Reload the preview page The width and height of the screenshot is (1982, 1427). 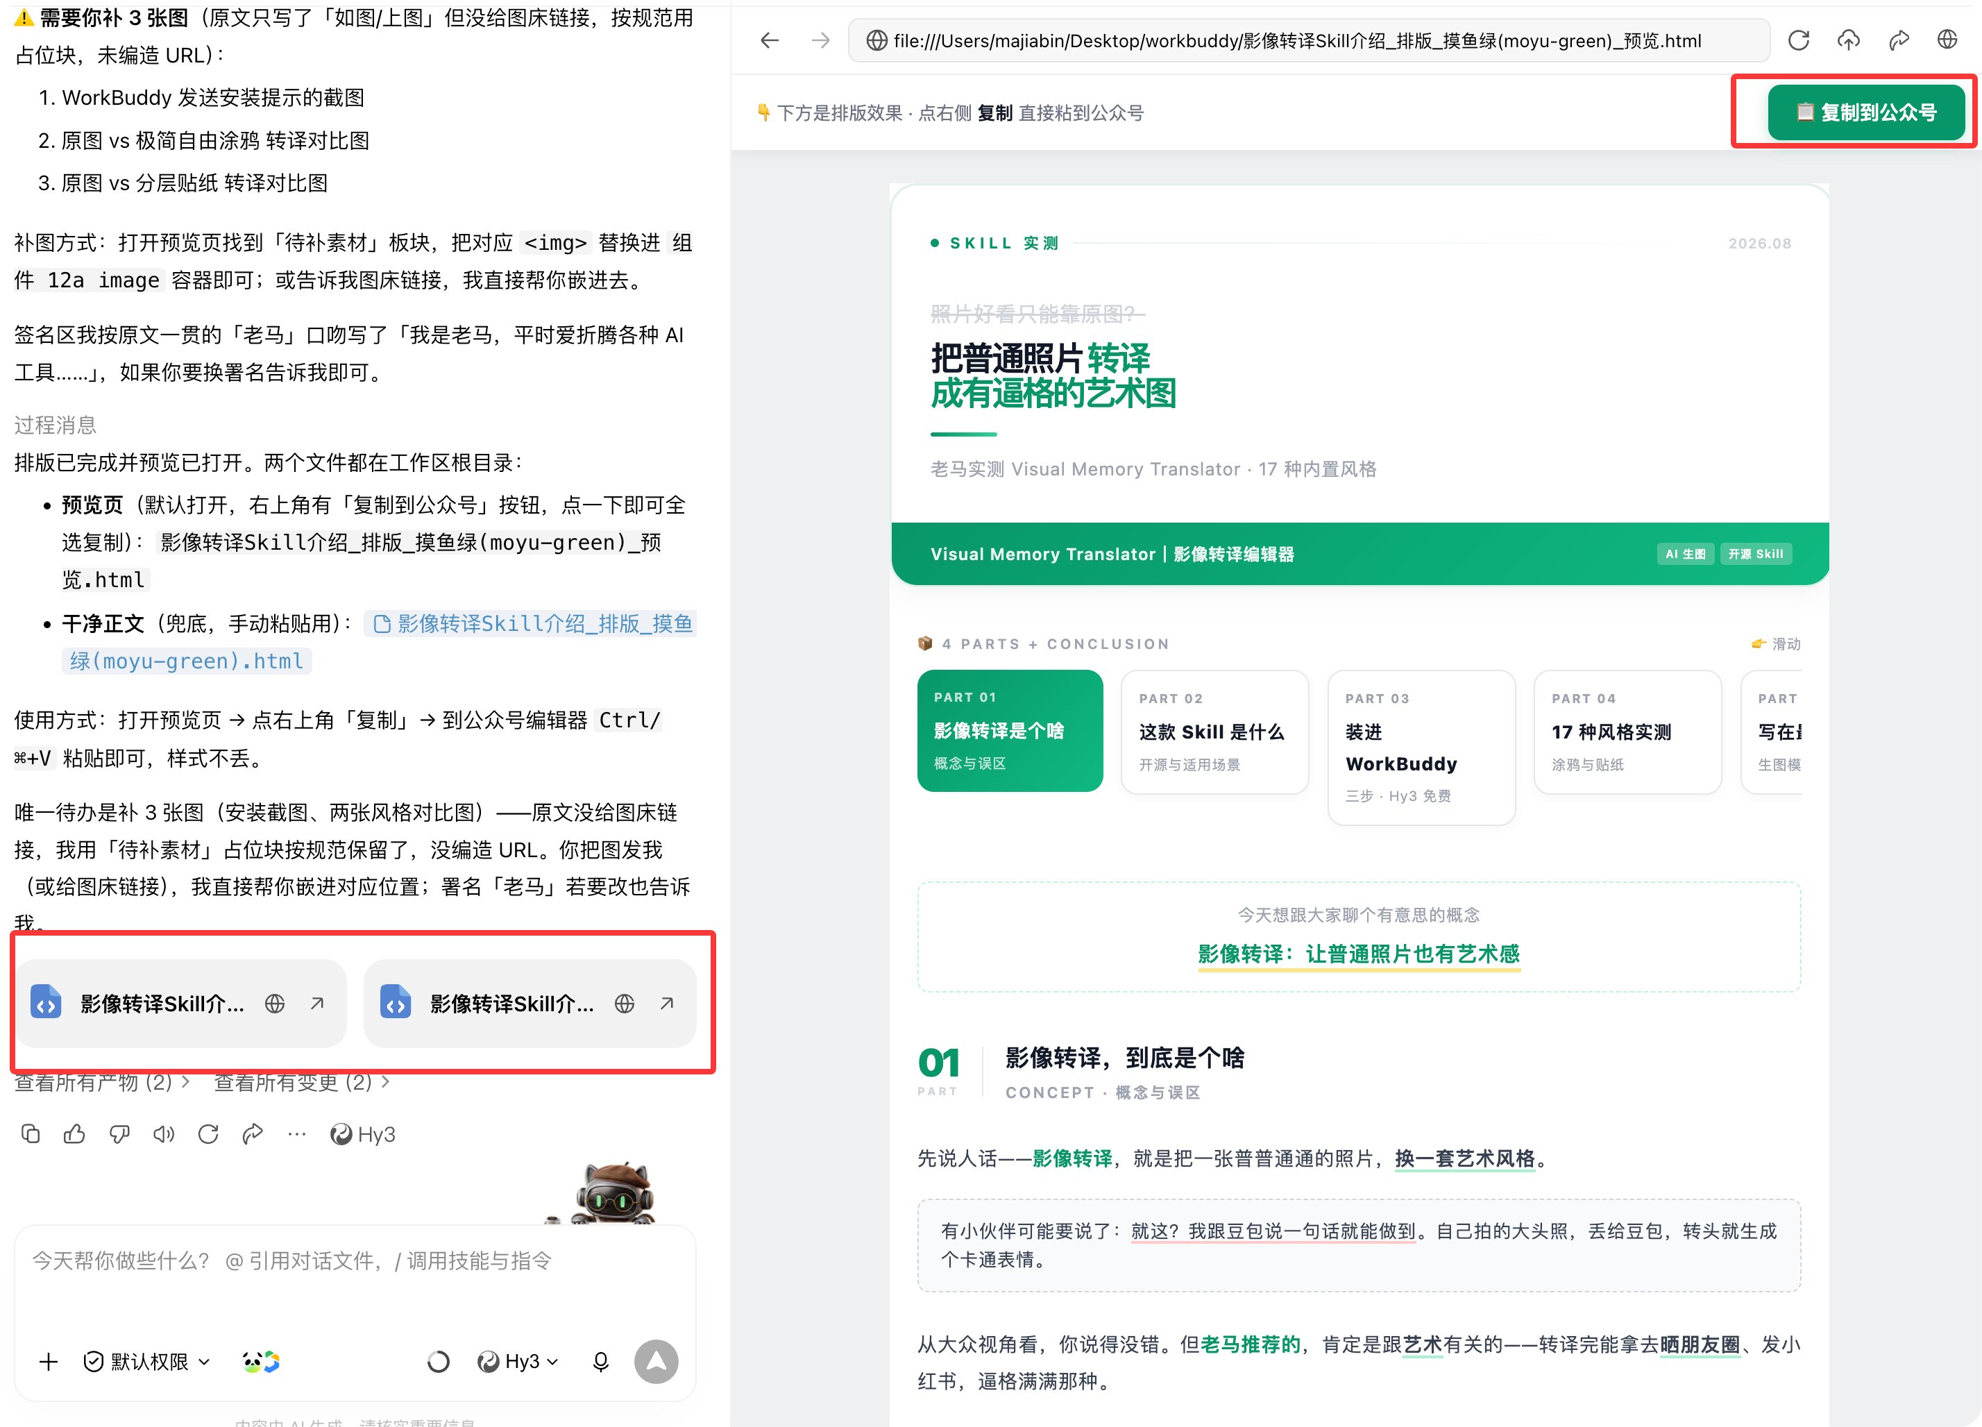(1799, 40)
